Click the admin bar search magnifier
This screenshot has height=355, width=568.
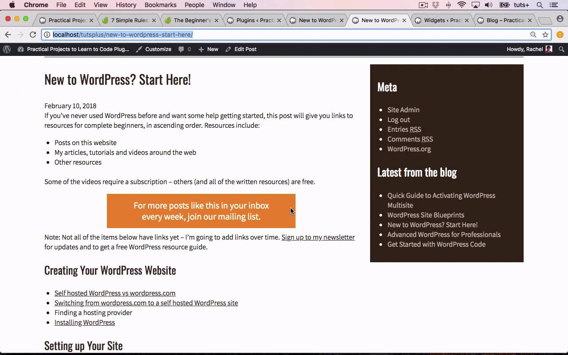[561, 49]
